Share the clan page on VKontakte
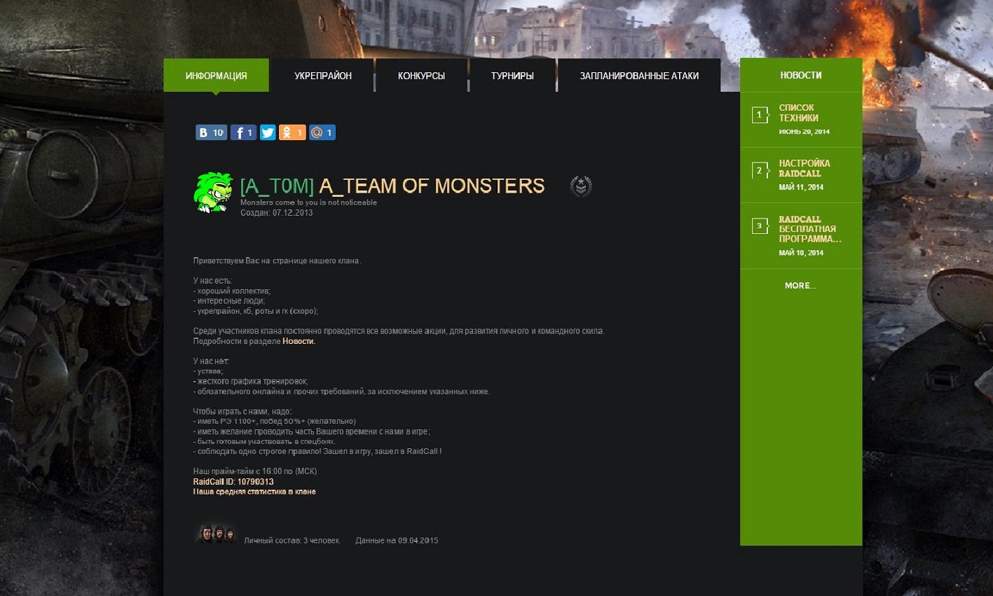The height and width of the screenshot is (596, 993). (211, 132)
